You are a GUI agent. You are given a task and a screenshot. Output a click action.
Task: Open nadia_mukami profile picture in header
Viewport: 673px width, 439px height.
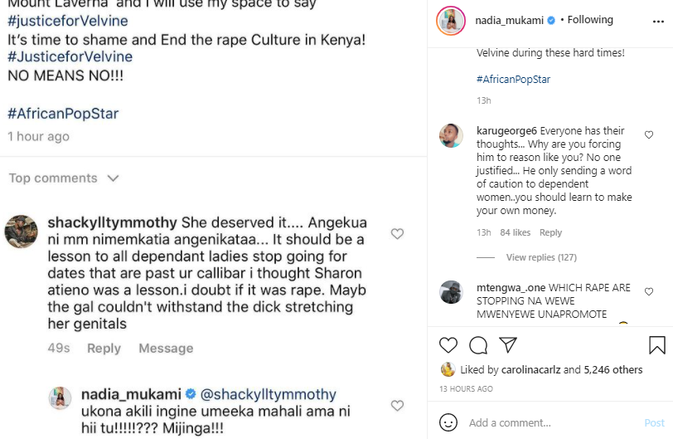451,21
